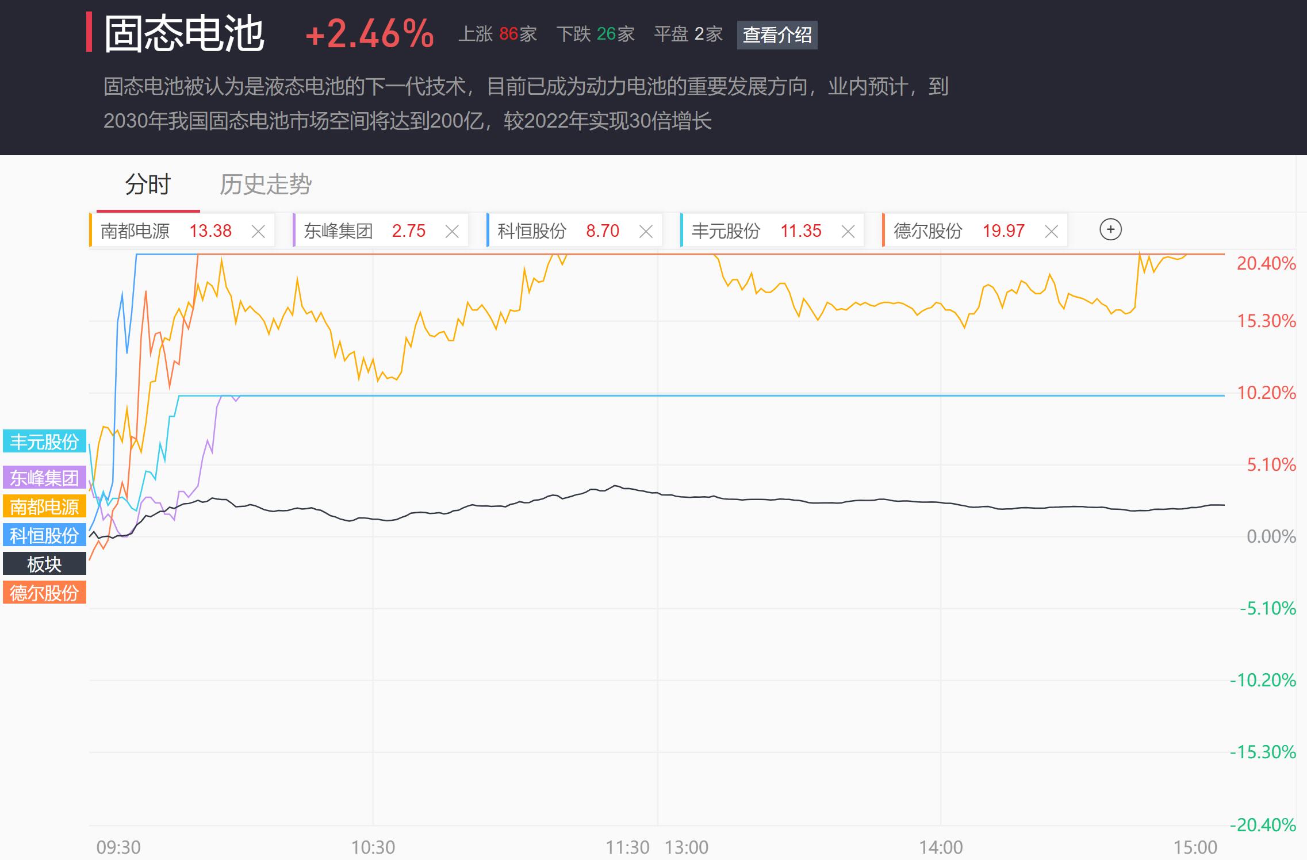Remove 科恒股份 from the comparison chips

pos(646,232)
